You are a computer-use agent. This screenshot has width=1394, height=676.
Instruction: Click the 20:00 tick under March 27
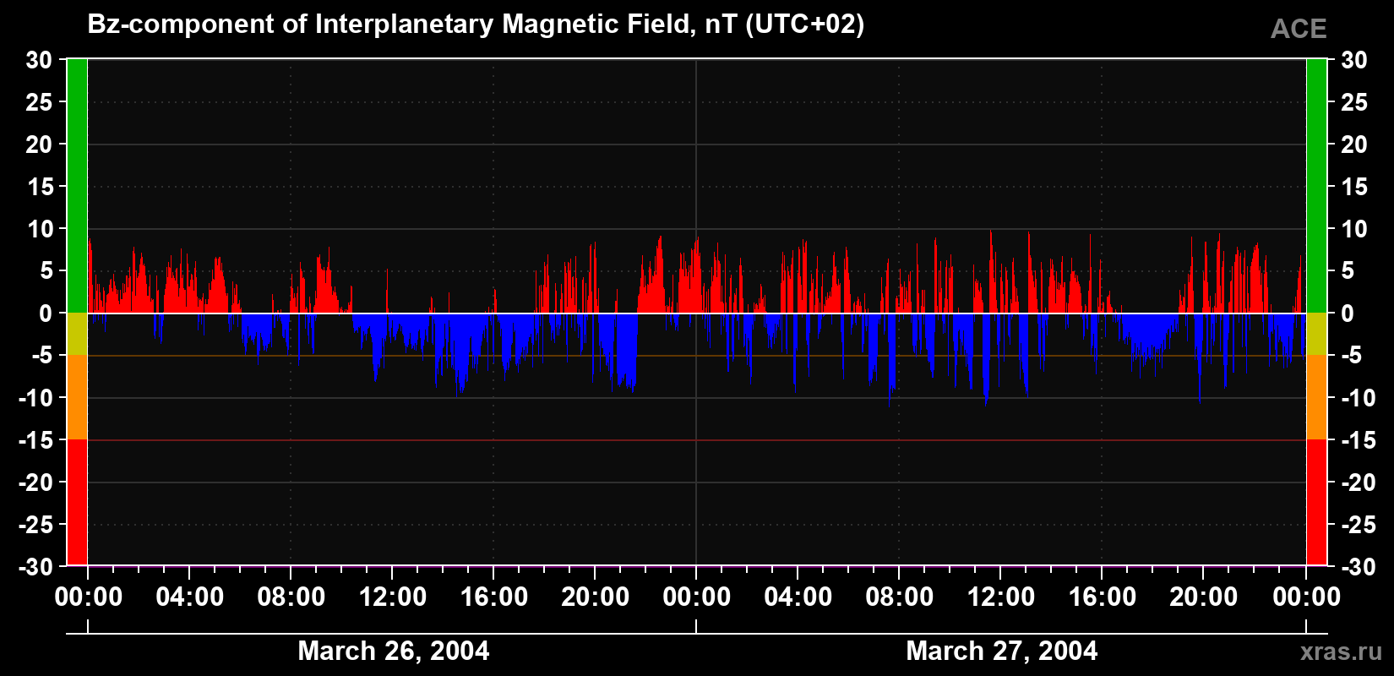1204,597
